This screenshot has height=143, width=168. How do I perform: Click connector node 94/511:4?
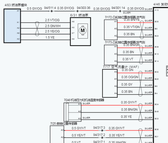pyautogui.click(x=52, y=11)
